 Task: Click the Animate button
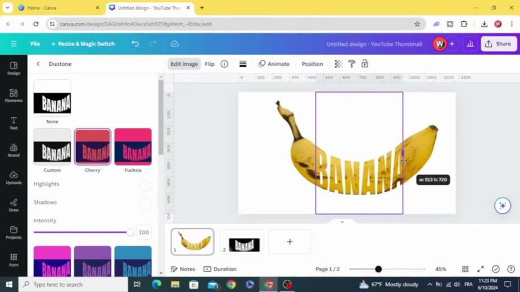point(274,63)
